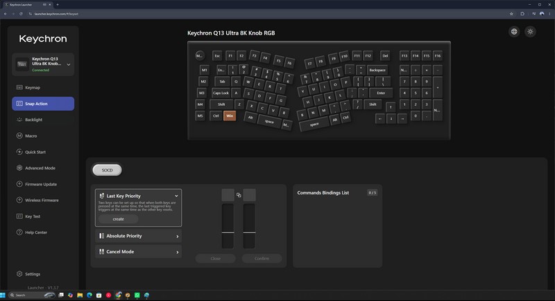Click the Windows taskbar Search box
The width and height of the screenshot is (555, 301).
pyautogui.click(x=32, y=295)
